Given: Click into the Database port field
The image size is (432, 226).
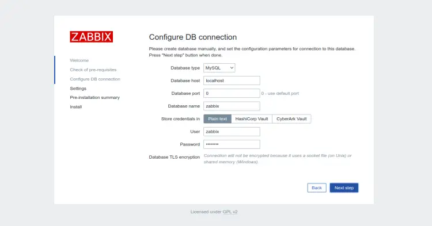Looking at the screenshot, I should [232, 93].
